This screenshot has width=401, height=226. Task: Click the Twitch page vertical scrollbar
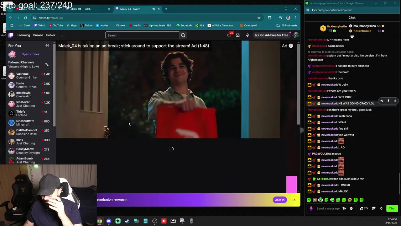[x=299, y=85]
